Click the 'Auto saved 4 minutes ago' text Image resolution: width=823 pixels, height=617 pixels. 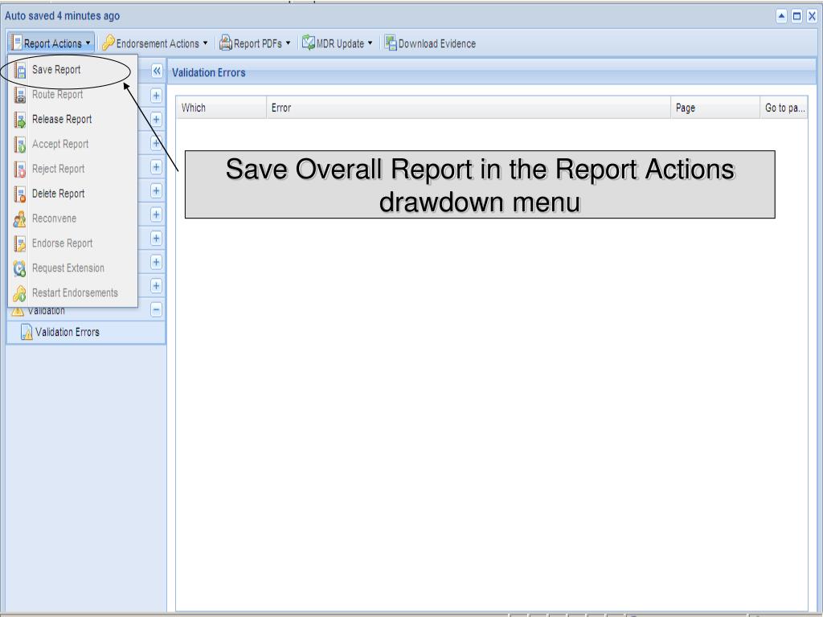click(x=63, y=16)
